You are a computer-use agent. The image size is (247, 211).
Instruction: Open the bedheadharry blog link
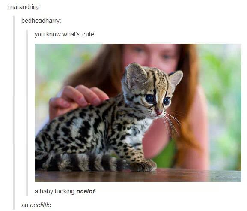(41, 21)
